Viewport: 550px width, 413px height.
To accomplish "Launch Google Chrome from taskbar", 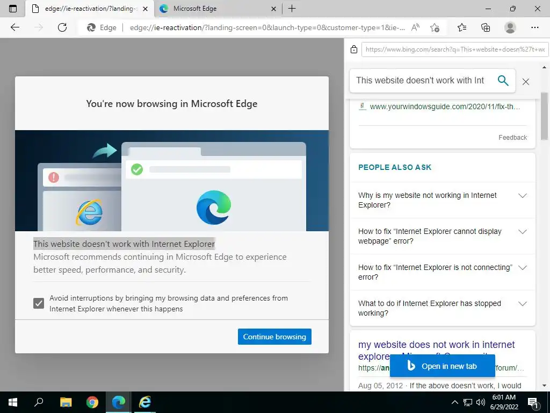I will coord(92,402).
